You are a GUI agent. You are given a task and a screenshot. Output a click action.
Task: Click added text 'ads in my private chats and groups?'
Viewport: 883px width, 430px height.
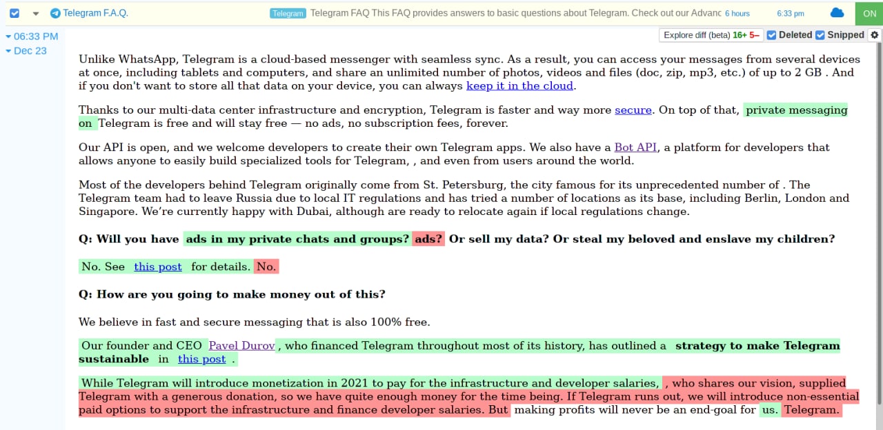298,239
